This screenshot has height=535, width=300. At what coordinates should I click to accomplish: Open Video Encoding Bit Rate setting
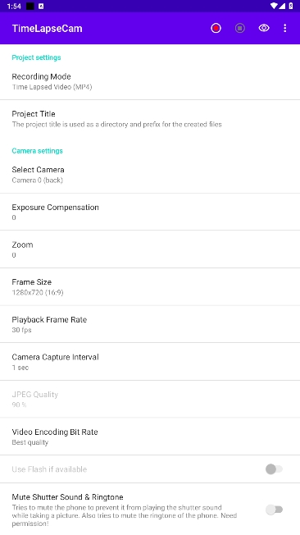click(150, 437)
